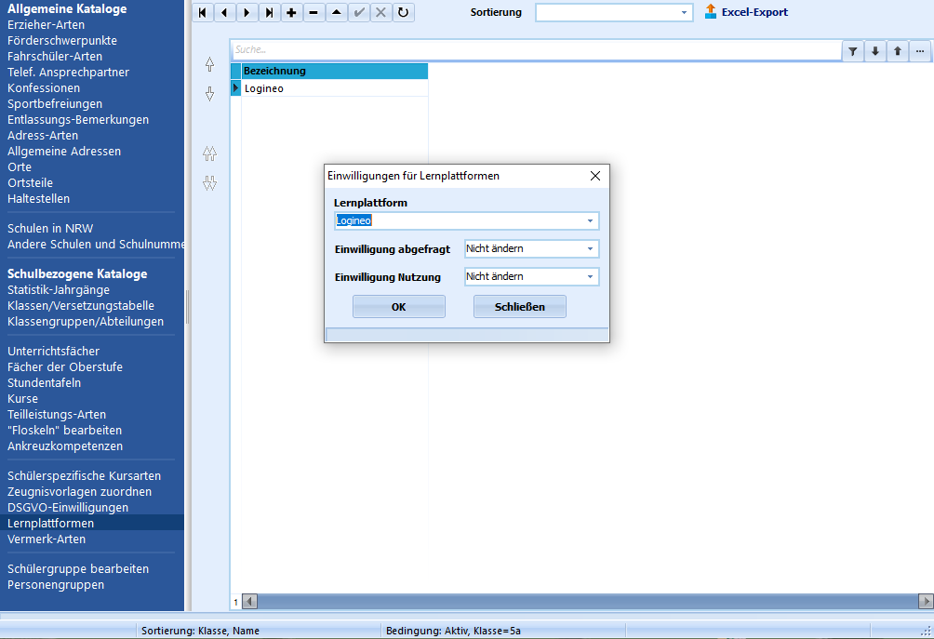Click in the Suche search field

536,50
